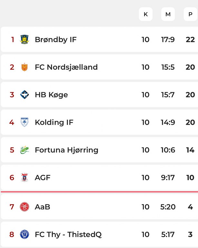This screenshot has width=198, height=248.
Task: Select the AGF team name
Action: pos(43,178)
